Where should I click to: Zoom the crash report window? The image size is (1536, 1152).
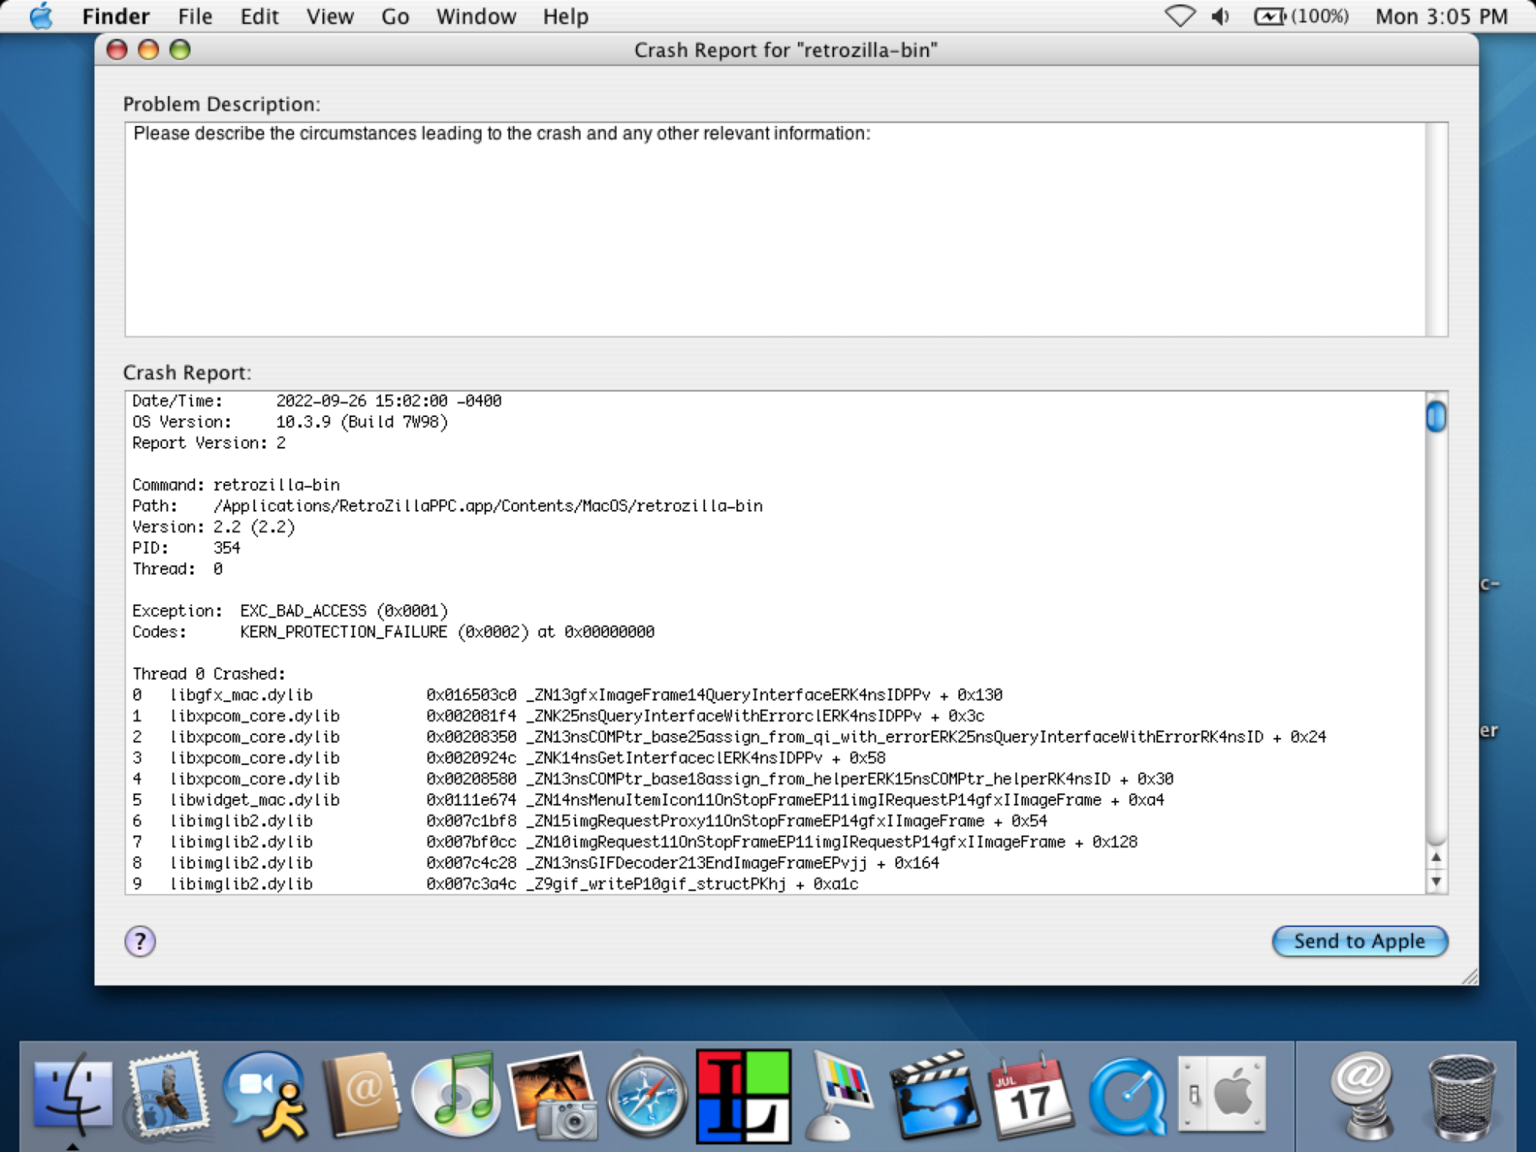click(x=180, y=50)
